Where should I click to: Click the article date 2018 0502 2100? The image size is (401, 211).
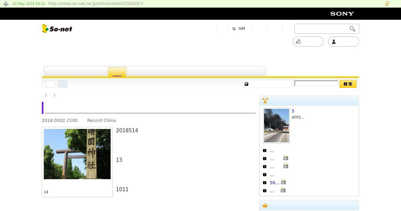click(x=59, y=120)
